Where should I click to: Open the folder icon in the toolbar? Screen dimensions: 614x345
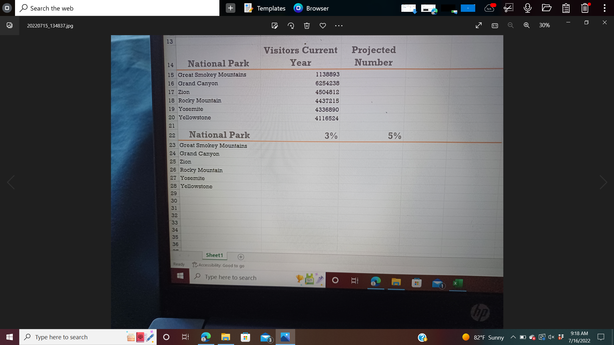(546, 8)
